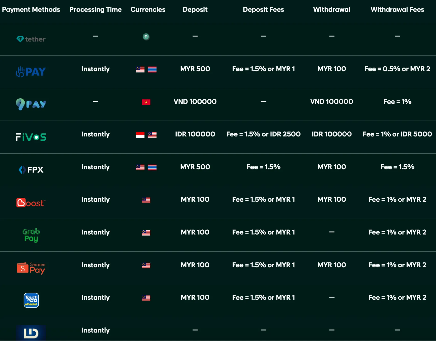This screenshot has width=436, height=341.
Task: Click the Boost logo
Action: click(31, 203)
